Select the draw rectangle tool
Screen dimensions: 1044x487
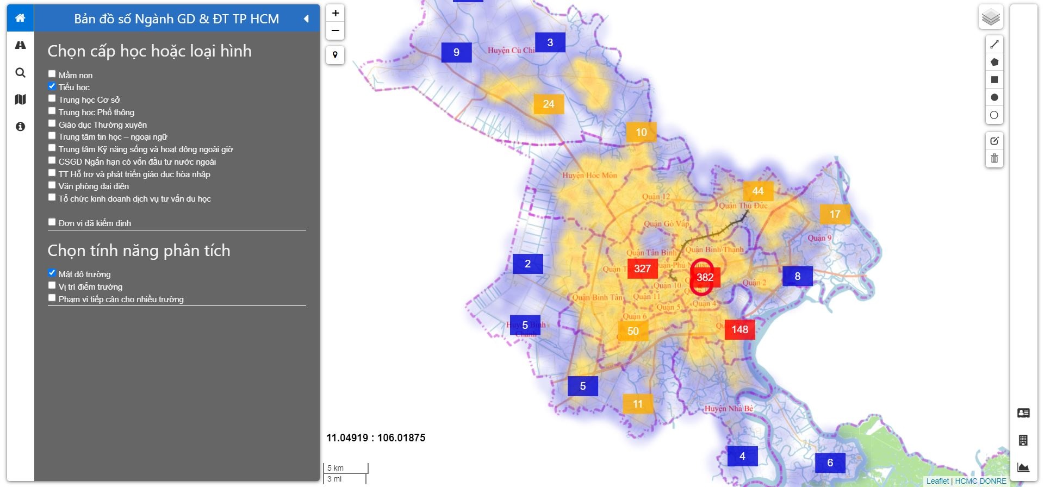tap(995, 80)
